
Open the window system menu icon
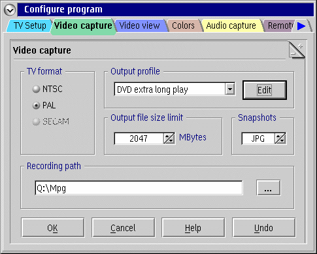(10, 10)
